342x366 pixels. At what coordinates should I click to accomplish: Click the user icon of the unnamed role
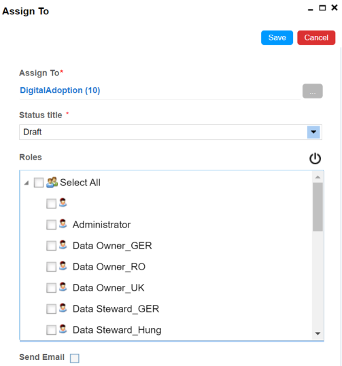[x=63, y=202]
